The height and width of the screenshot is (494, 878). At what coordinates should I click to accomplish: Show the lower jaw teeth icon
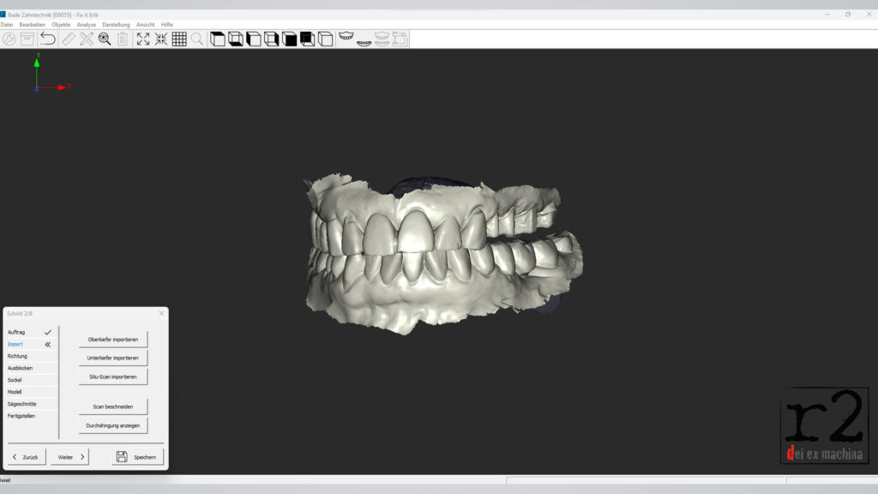364,40
